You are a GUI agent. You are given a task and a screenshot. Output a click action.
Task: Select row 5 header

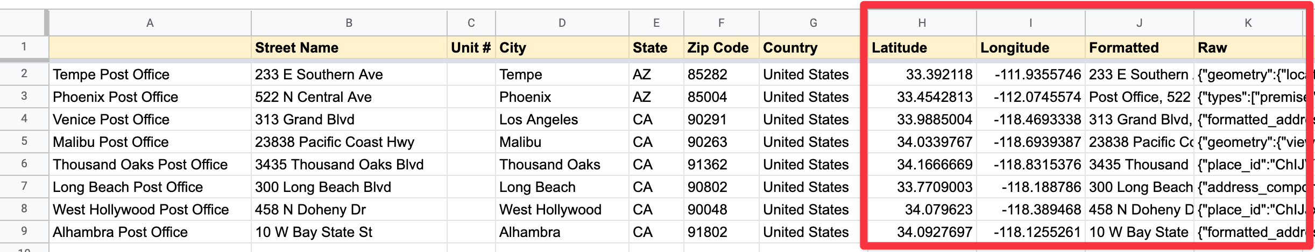pyautogui.click(x=24, y=142)
